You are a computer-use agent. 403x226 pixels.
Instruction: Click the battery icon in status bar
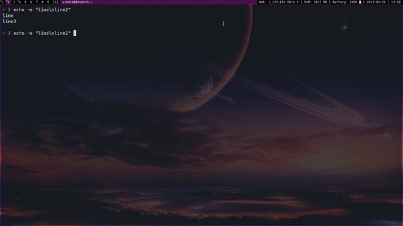tap(360, 2)
